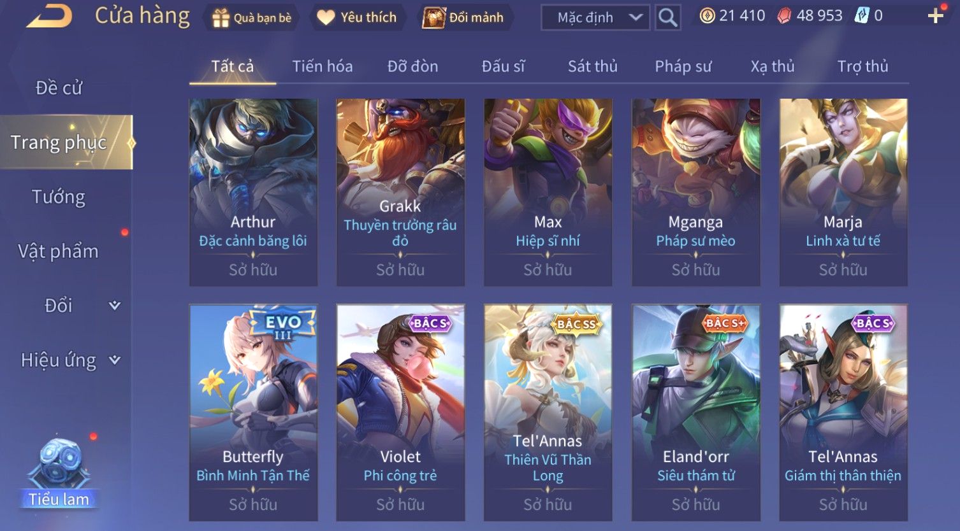This screenshot has width=960, height=531.
Task: Select Tướng in the sidebar
Action: tap(59, 197)
